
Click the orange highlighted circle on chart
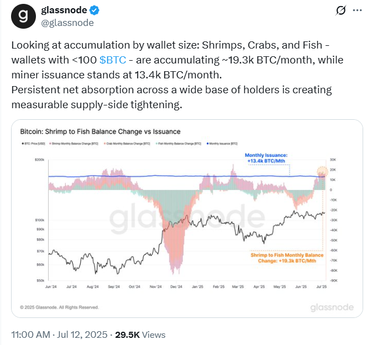(322, 172)
